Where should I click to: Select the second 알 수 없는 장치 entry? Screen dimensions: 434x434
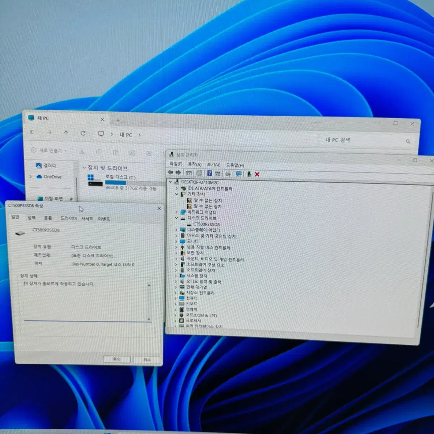click(x=204, y=207)
